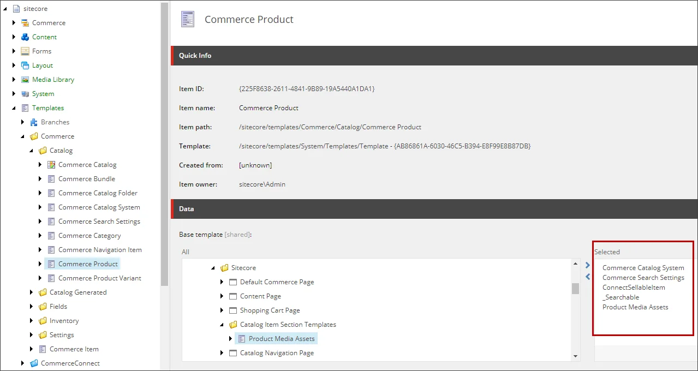Click the Catalog folder icon
This screenshot has height=371, width=698.
(43, 151)
